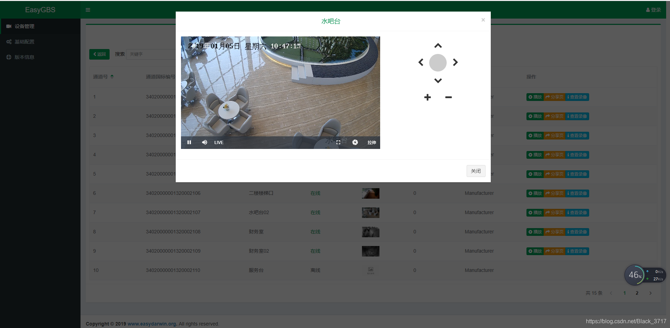Focus the 关键字 search field
670x328 pixels.
pos(151,54)
